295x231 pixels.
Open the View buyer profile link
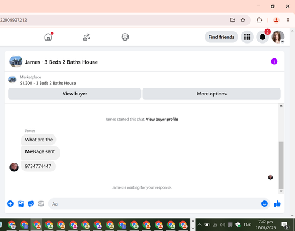tap(162, 119)
